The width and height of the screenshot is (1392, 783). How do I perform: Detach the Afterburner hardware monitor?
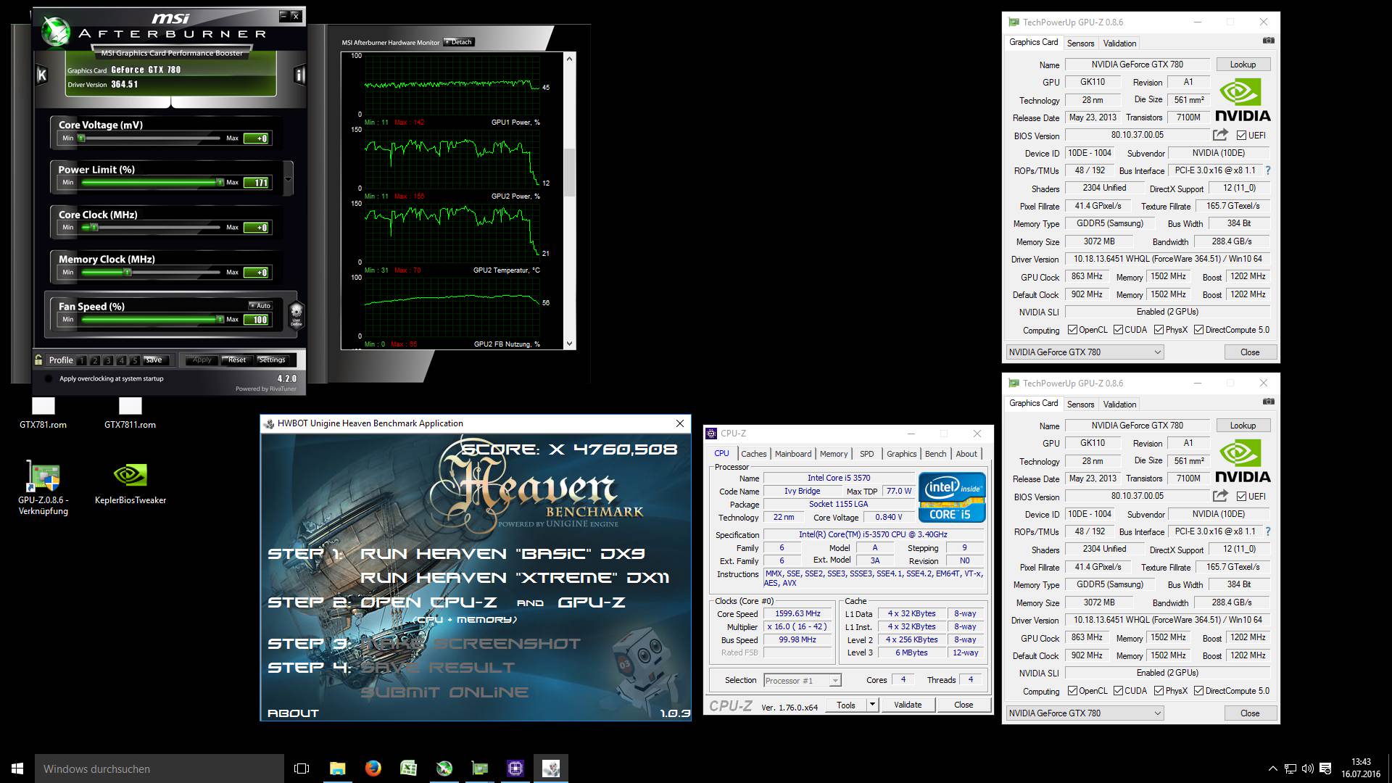pos(458,42)
